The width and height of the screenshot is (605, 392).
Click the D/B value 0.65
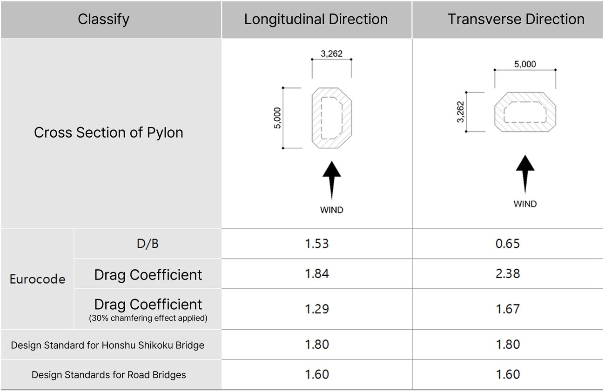click(508, 244)
